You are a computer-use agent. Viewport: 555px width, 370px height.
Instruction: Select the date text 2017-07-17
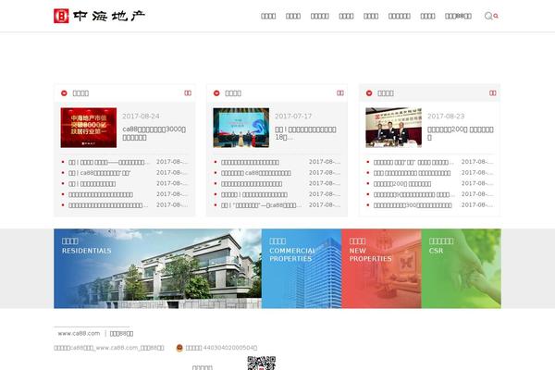click(x=293, y=117)
